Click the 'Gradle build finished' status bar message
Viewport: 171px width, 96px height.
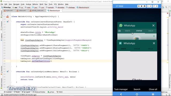pyautogui.click(x=20, y=95)
